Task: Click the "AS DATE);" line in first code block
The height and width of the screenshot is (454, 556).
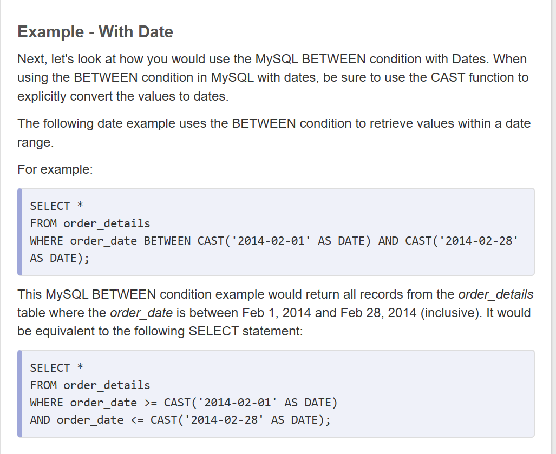Action: (x=60, y=258)
